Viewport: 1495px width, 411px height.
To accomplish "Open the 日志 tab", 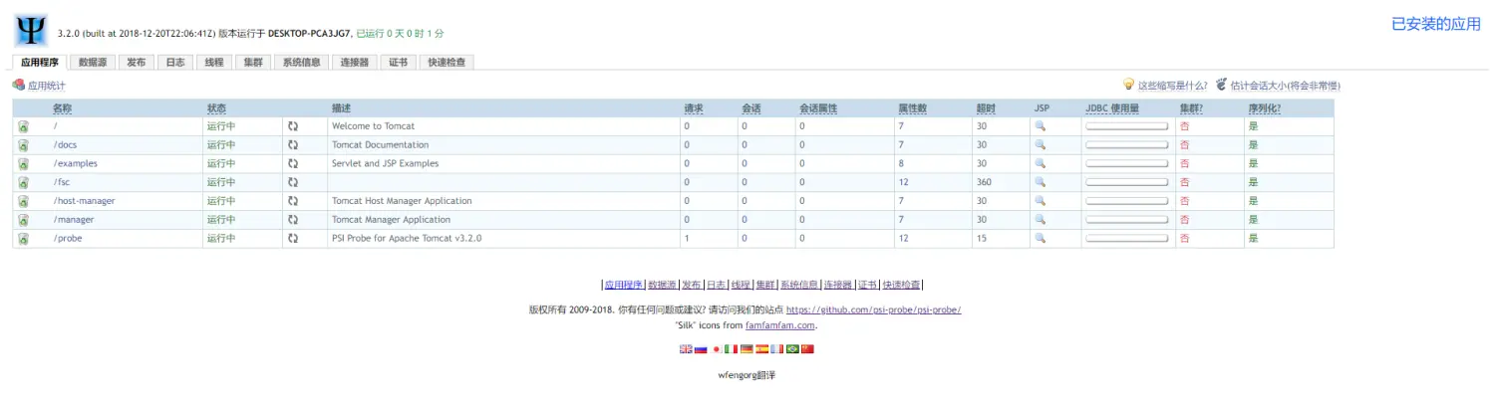I will click(174, 62).
